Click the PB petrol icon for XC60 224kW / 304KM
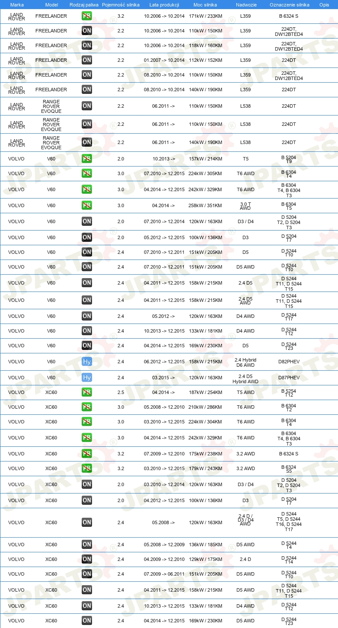 click(x=87, y=422)
